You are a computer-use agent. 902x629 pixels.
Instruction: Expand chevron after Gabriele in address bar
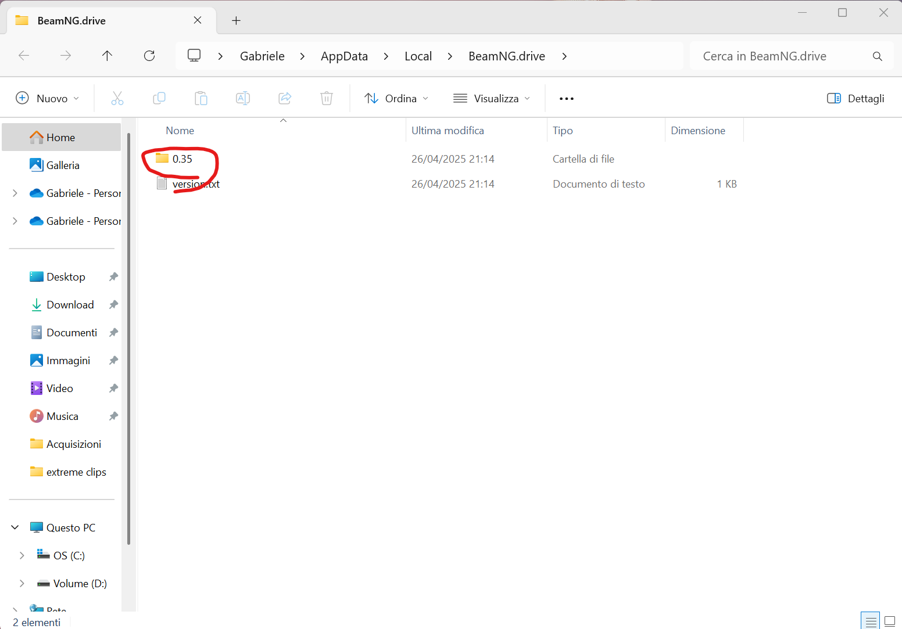click(x=302, y=56)
